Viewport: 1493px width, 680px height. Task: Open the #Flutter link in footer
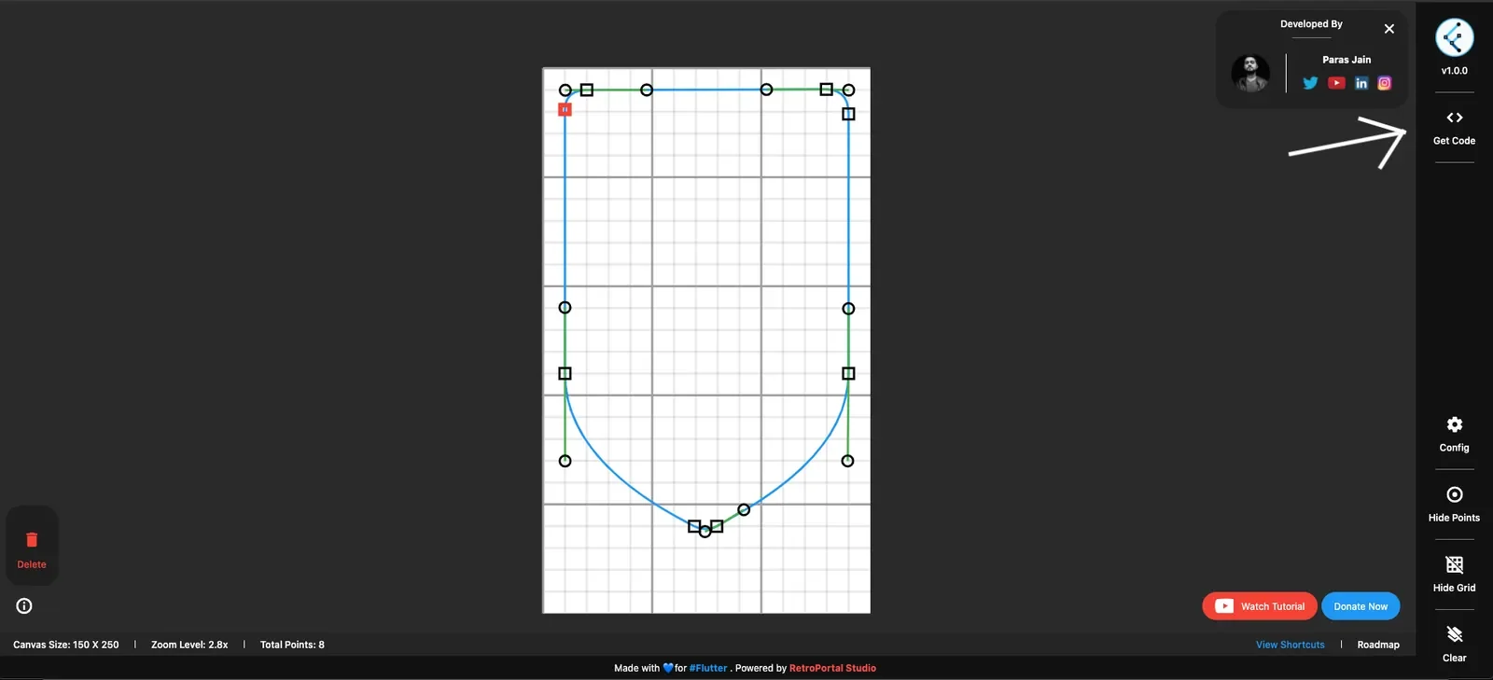coord(708,668)
